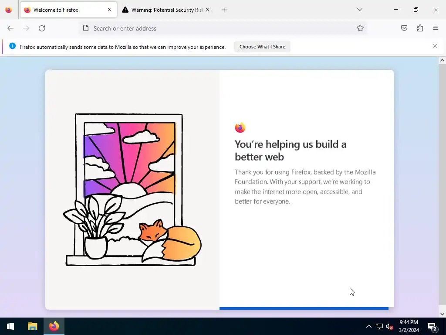Restore down the Firefox window
The width and height of the screenshot is (446, 335).
(416, 10)
